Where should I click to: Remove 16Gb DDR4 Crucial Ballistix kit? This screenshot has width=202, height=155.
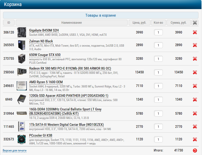195,113
